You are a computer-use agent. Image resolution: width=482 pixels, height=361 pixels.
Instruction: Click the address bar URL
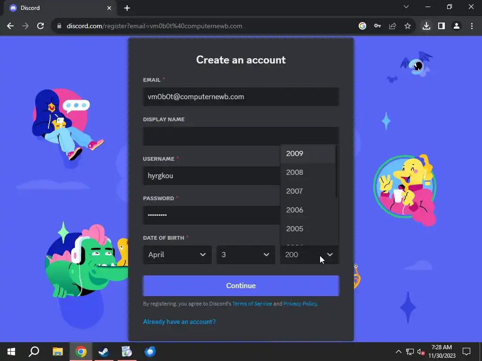[x=154, y=26]
